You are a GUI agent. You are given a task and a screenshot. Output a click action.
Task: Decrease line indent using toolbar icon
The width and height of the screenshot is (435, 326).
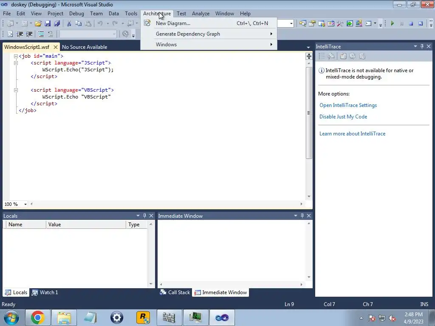20,34
